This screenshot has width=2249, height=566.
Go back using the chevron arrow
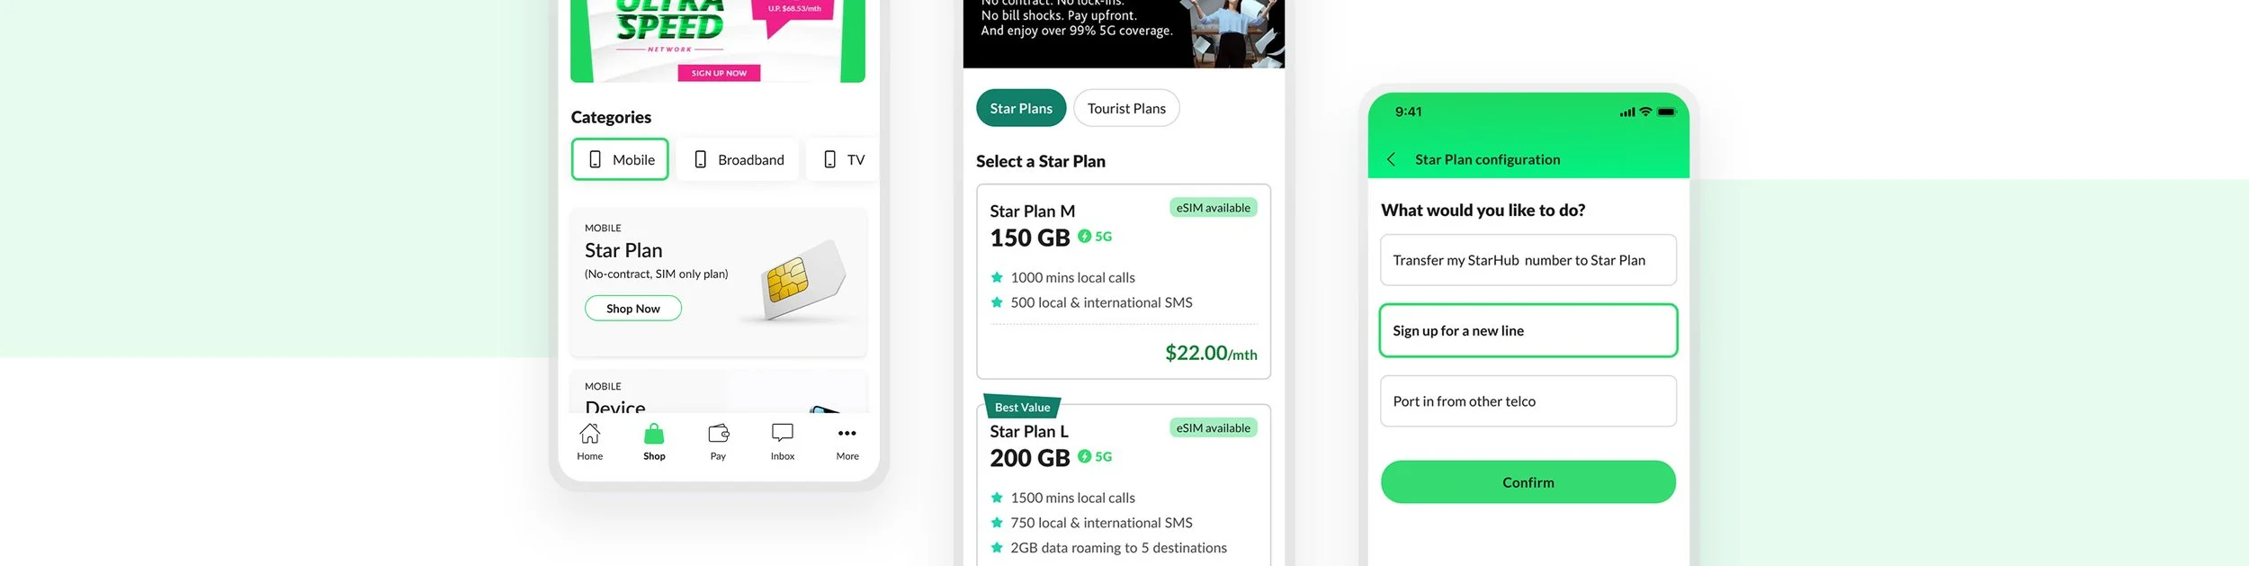(1391, 159)
